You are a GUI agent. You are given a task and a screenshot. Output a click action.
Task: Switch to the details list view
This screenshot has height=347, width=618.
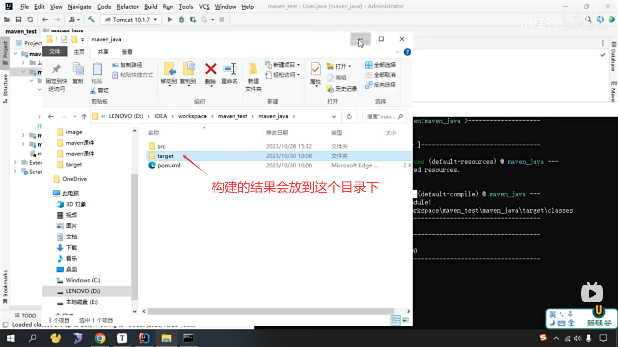click(396, 320)
